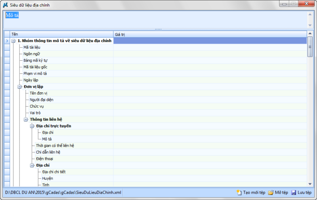Collapse the Thông tin liên hệ node
Screen dimensions: 317x200
(26, 119)
